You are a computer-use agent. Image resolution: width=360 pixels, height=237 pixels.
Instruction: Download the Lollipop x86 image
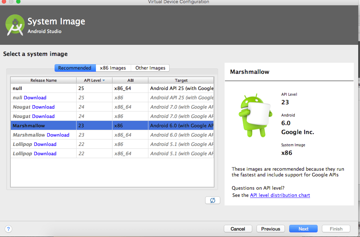45,144
